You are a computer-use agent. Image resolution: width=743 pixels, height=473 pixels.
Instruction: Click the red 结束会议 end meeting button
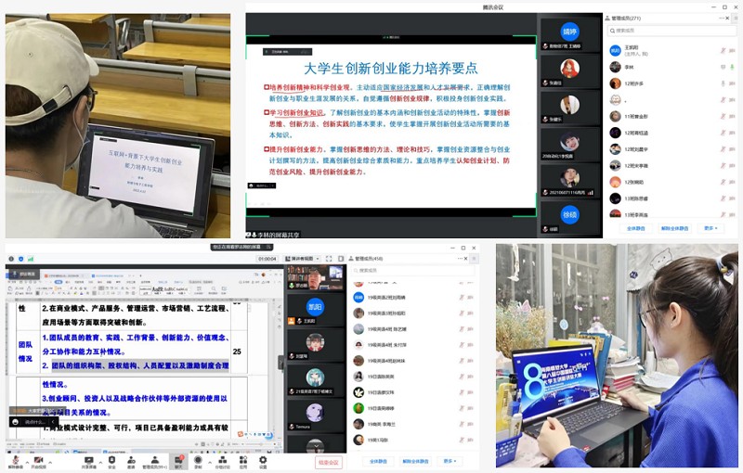click(x=329, y=461)
